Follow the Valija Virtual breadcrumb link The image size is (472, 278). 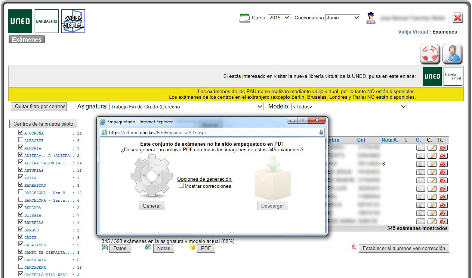click(x=413, y=32)
